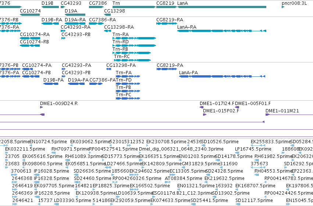This screenshot has width=313, height=206.
Task: Open cDNA EK219632.5prime
Action: click(224, 179)
